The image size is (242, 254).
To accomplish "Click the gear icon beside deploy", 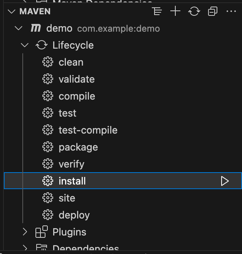I will tap(47, 215).
